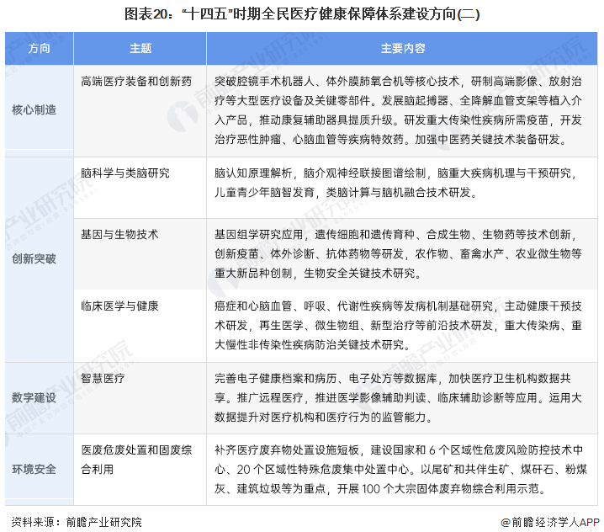
Task: Click the 数字建设 direction cell
Action: 40,398
